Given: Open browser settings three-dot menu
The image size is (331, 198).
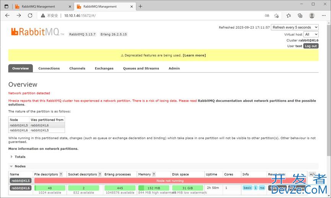Looking at the screenshot, I should tap(324, 16).
